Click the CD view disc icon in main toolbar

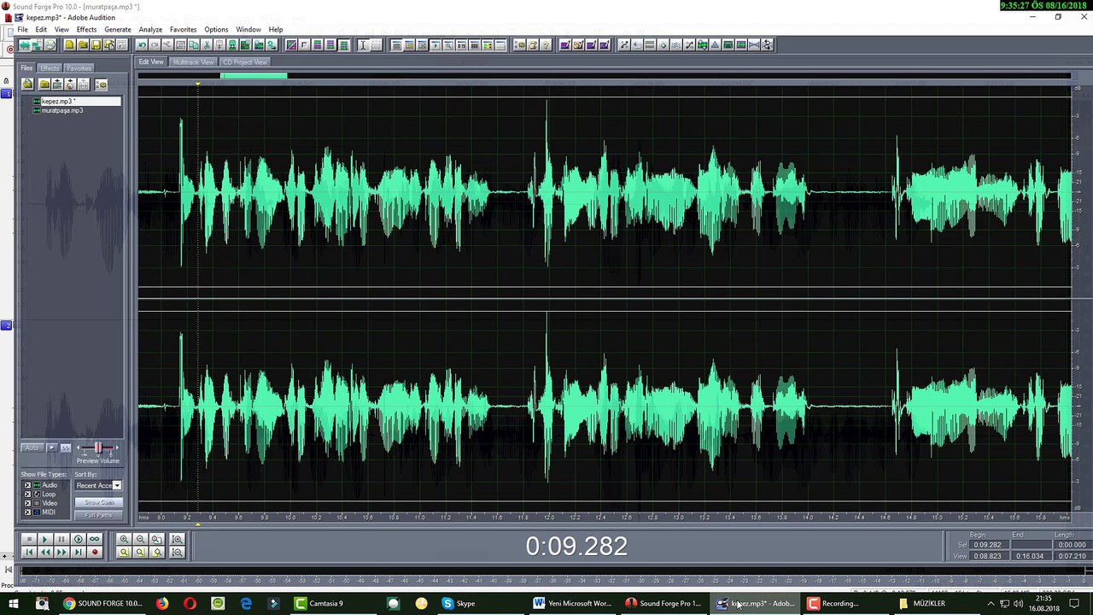click(50, 44)
